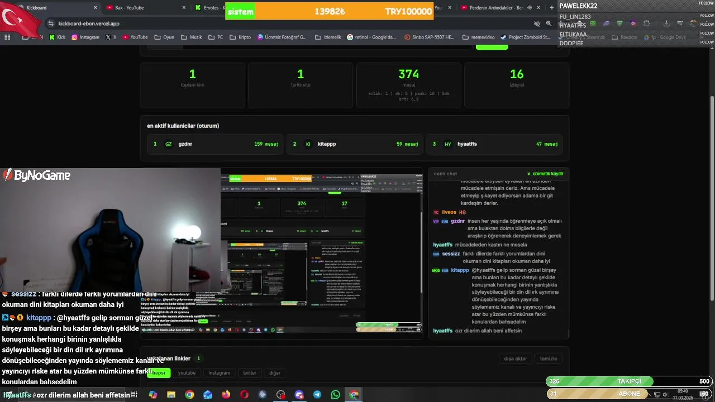The image size is (715, 402).
Task: Click the site info icon in address bar
Action: [51, 23]
